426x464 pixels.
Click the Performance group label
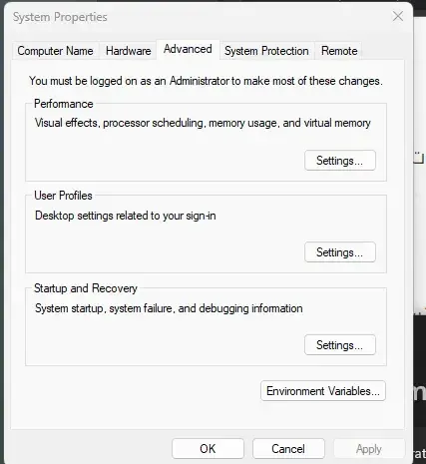[64, 104]
